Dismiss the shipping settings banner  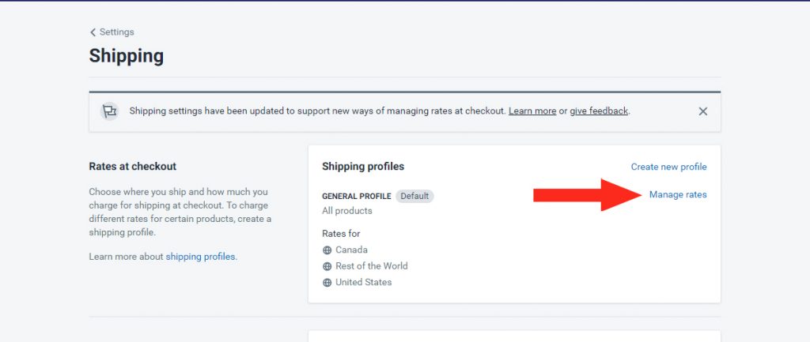click(x=702, y=111)
